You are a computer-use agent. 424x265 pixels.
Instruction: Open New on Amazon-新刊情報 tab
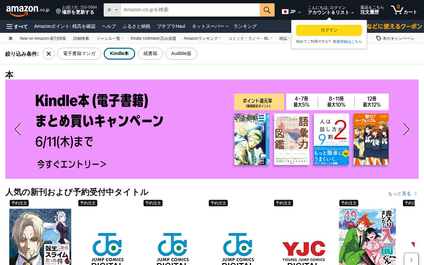(43, 38)
